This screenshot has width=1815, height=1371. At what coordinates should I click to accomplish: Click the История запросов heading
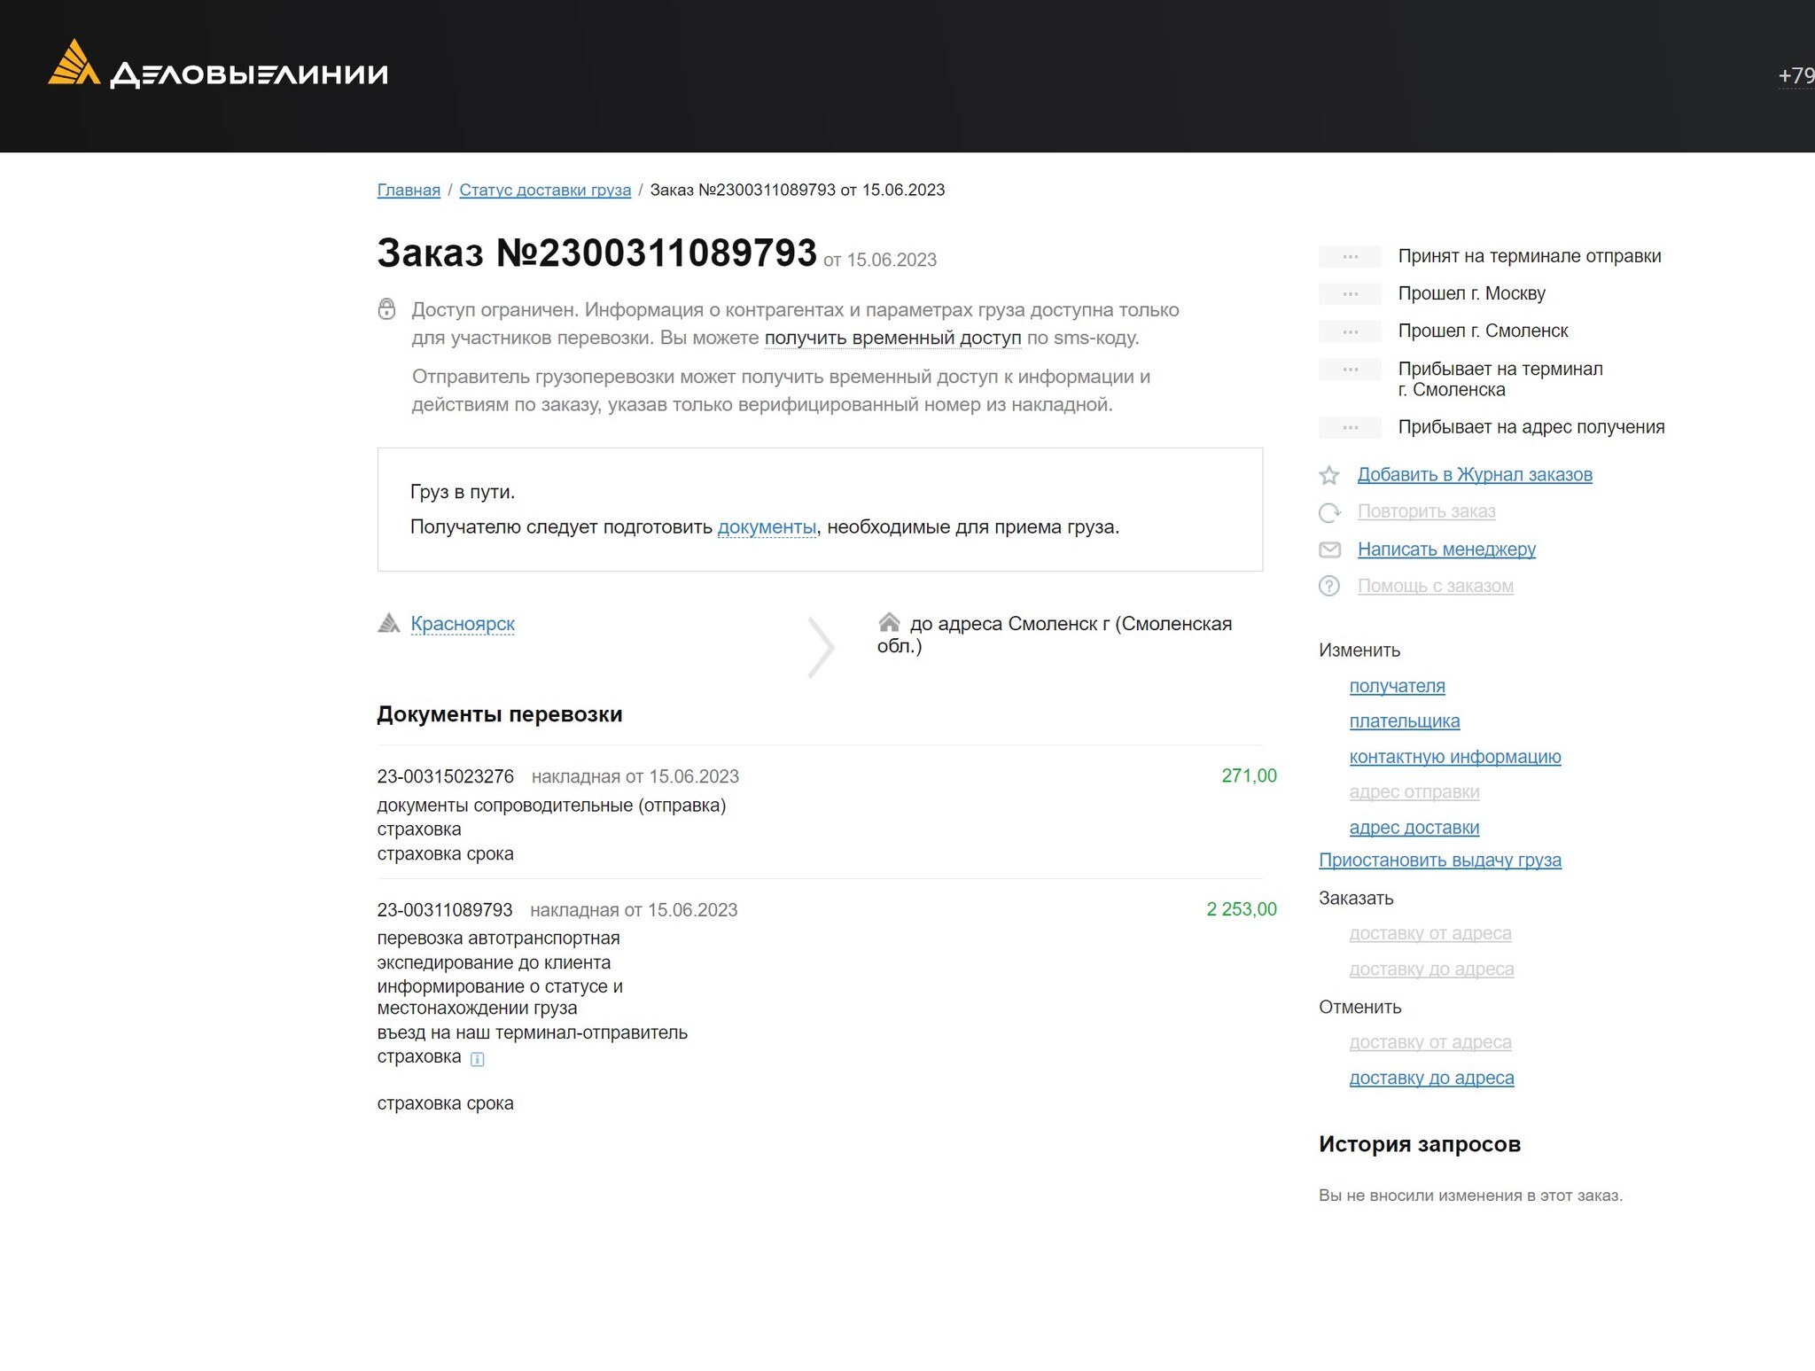coord(1419,1144)
